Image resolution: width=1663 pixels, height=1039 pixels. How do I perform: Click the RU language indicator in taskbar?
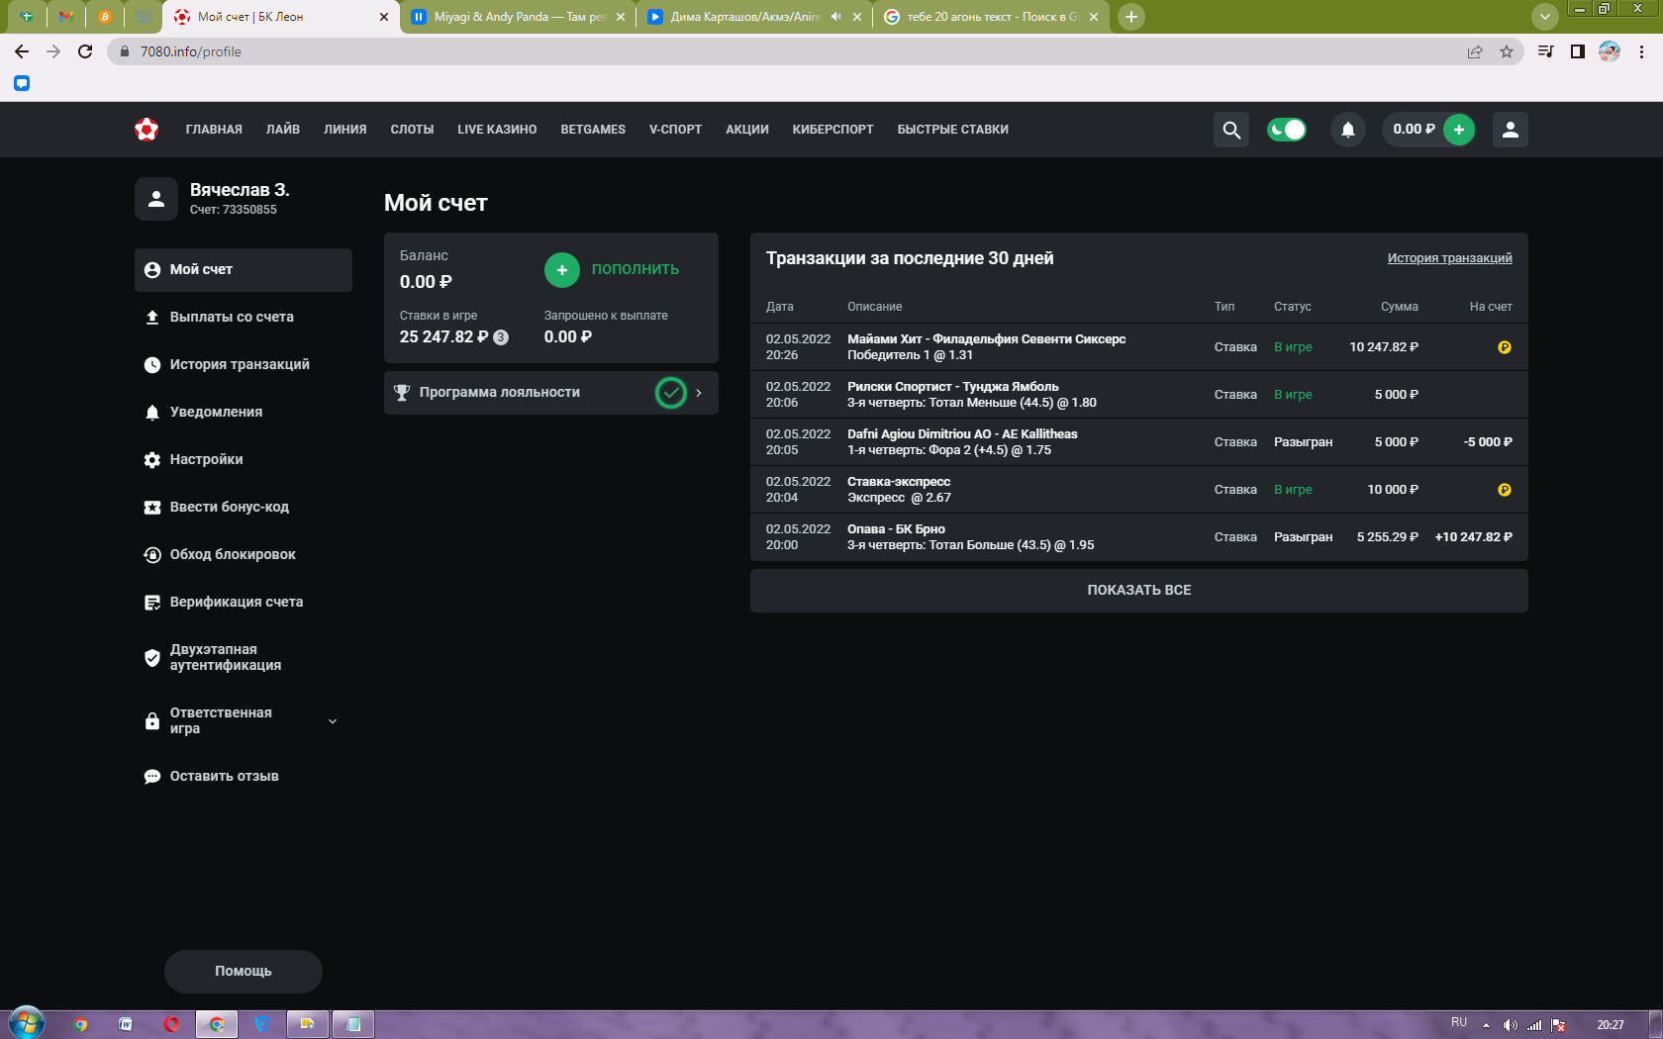coord(1459,1023)
